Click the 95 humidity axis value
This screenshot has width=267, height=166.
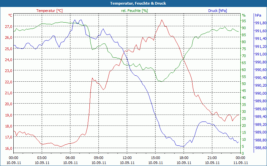click(244, 21)
